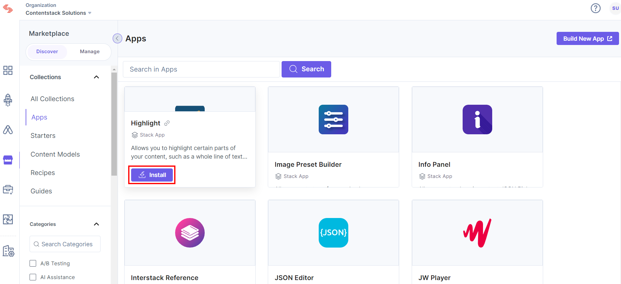Viewport: 621px width, 284px height.
Task: Collapse the Categories section chevron
Action: [96, 224]
